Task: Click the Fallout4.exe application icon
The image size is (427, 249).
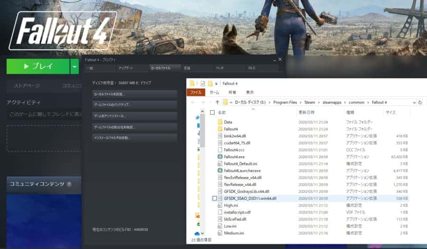Action: [220, 157]
